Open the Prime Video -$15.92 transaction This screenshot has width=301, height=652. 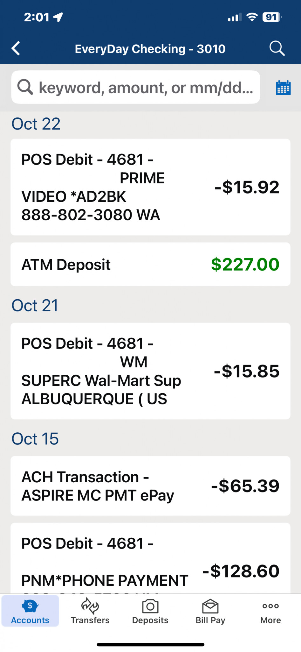[x=150, y=187]
